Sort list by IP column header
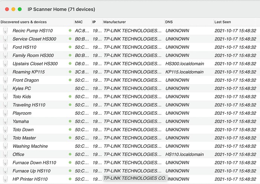Screen dimensions: 260x184 (x=94, y=22)
